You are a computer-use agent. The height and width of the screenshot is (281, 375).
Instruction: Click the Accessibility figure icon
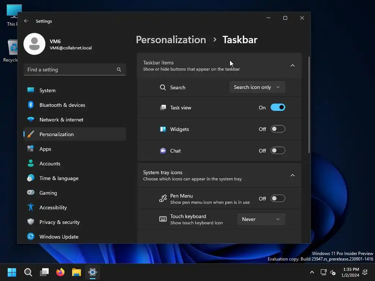31,207
